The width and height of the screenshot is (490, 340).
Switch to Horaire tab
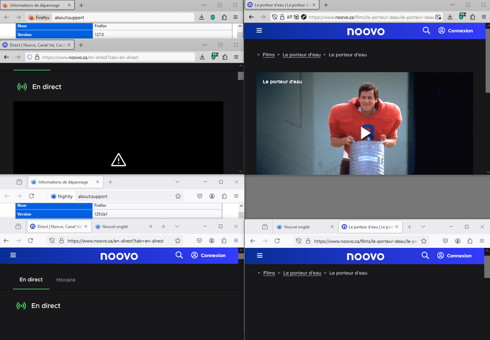pos(65,280)
